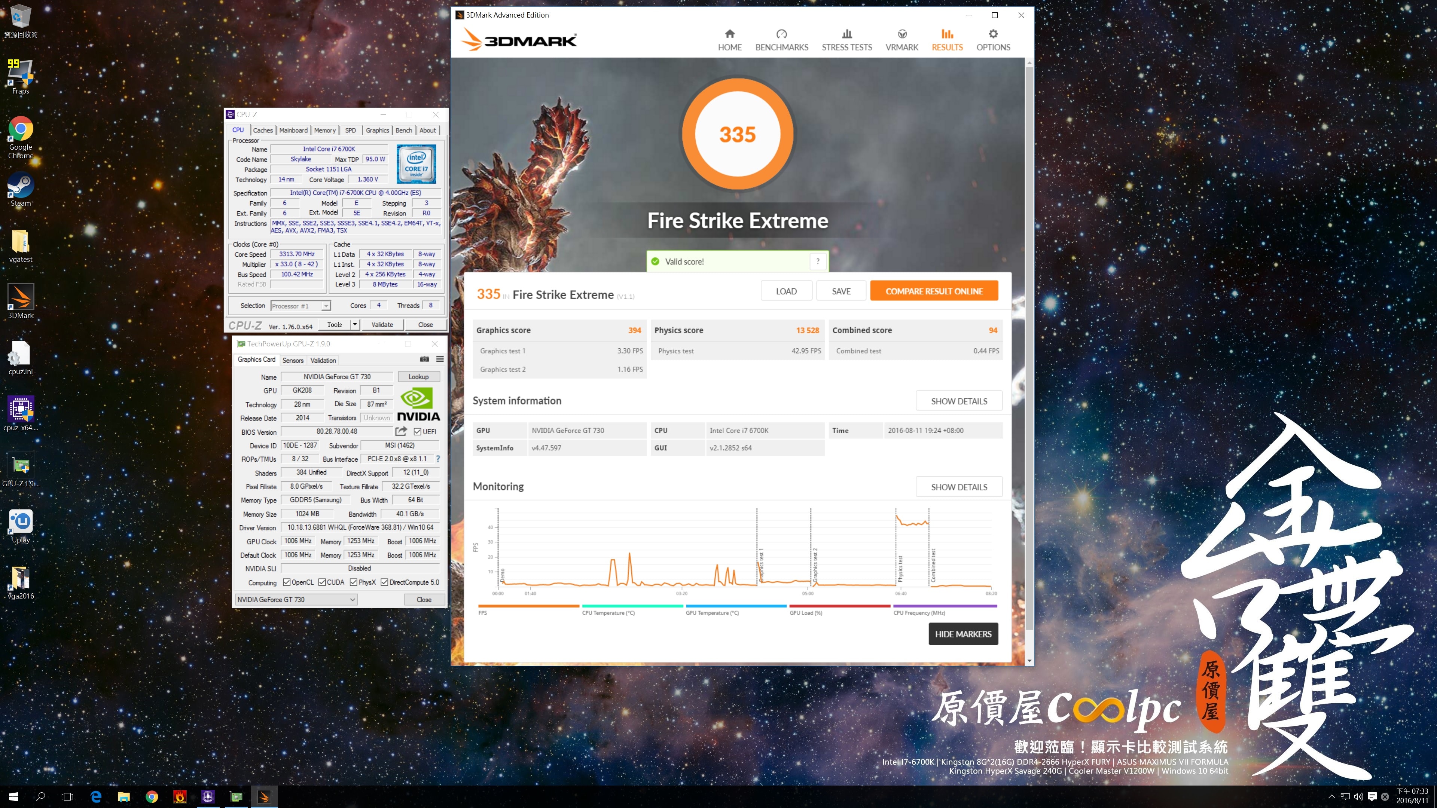Open the Fraps desktop shortcut

point(21,76)
